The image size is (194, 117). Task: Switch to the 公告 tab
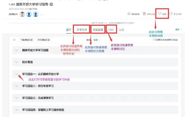point(121,30)
